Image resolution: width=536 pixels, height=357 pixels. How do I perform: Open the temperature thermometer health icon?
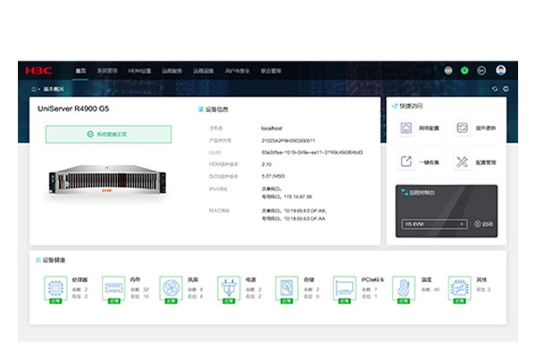[404, 289]
